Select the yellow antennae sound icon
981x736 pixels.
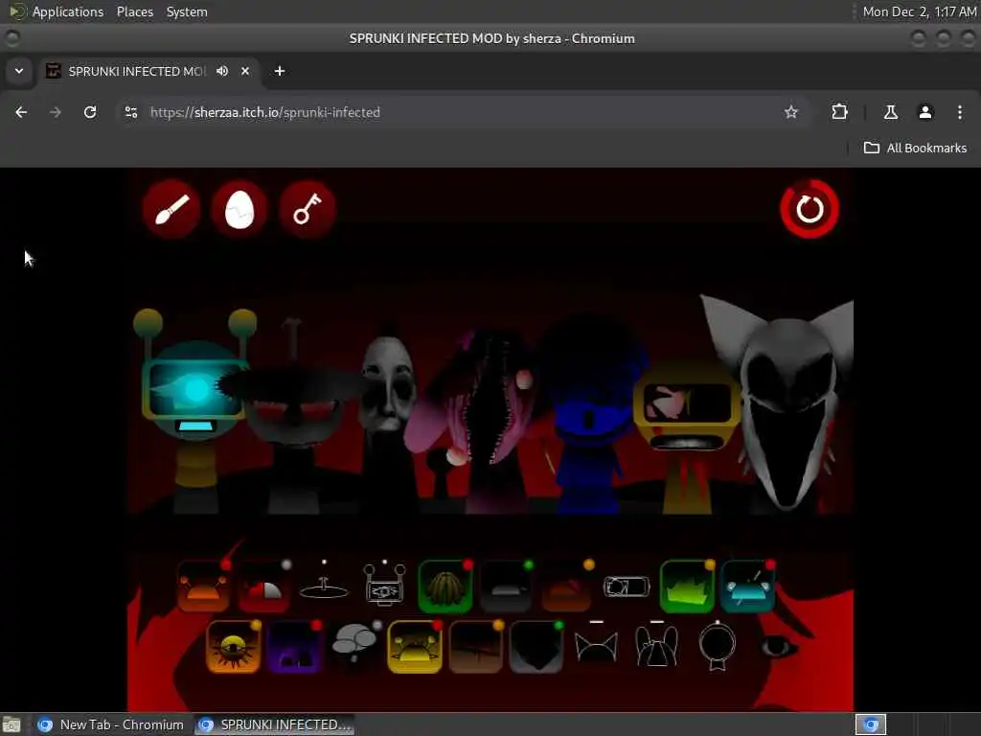(x=415, y=647)
